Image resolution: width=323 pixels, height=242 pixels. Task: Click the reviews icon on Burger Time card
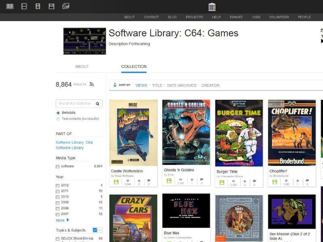click(x=254, y=181)
